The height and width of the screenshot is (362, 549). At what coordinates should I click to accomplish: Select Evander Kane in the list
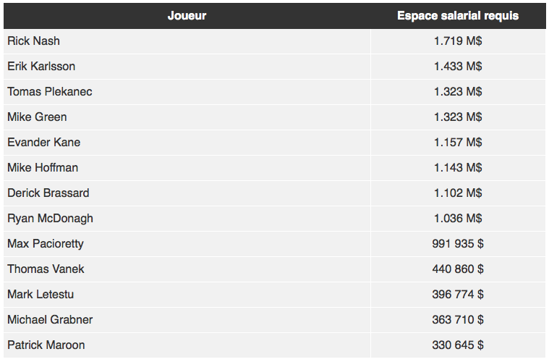44,143
